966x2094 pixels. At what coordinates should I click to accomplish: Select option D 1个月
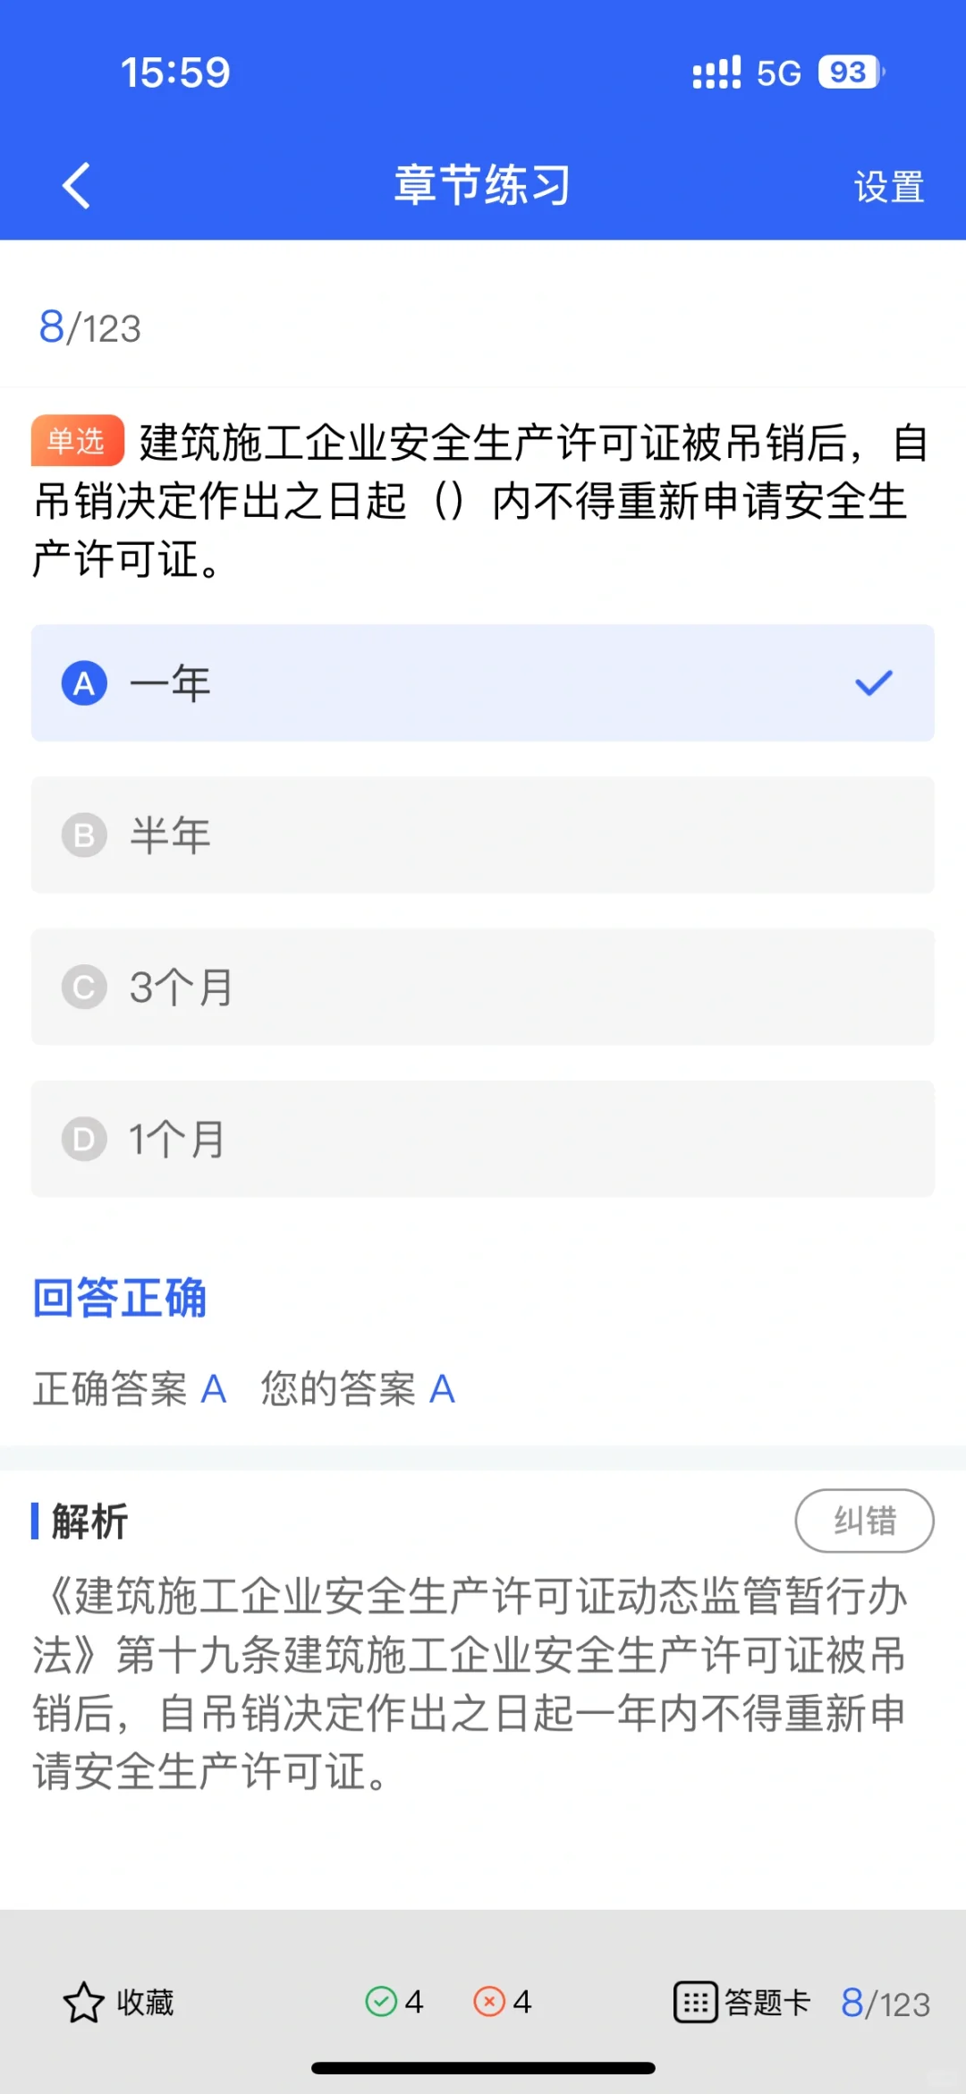click(483, 1139)
